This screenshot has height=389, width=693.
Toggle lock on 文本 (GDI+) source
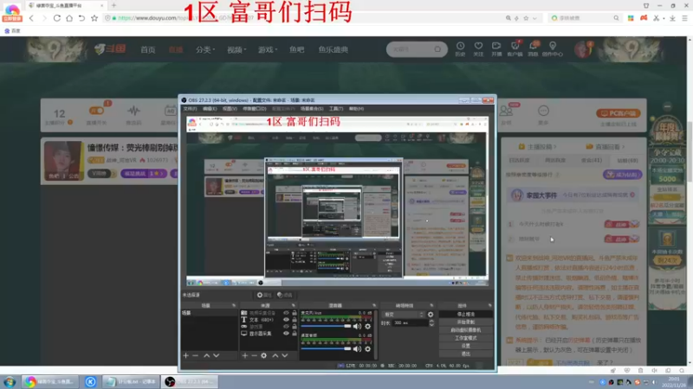pos(295,320)
